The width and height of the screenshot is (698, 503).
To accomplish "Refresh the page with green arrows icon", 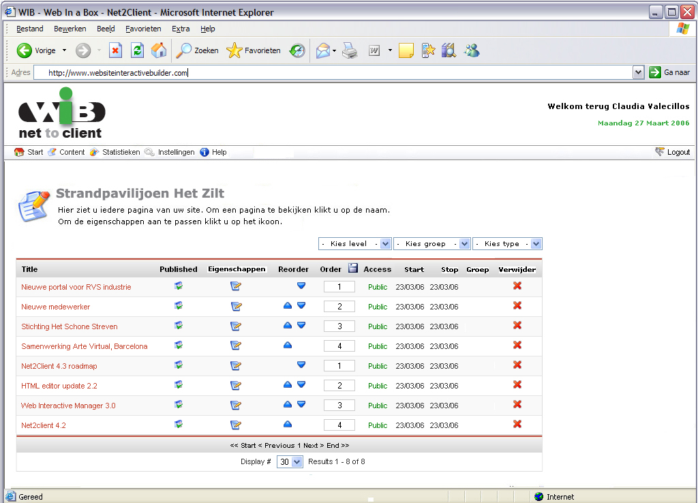I will pyautogui.click(x=137, y=50).
